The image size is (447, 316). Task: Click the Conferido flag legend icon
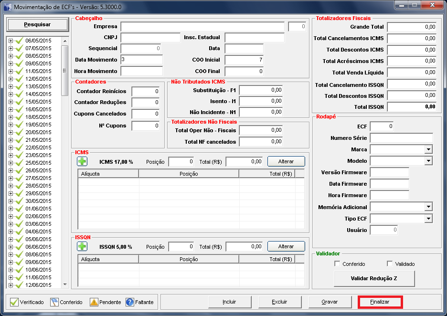pyautogui.click(x=54, y=302)
